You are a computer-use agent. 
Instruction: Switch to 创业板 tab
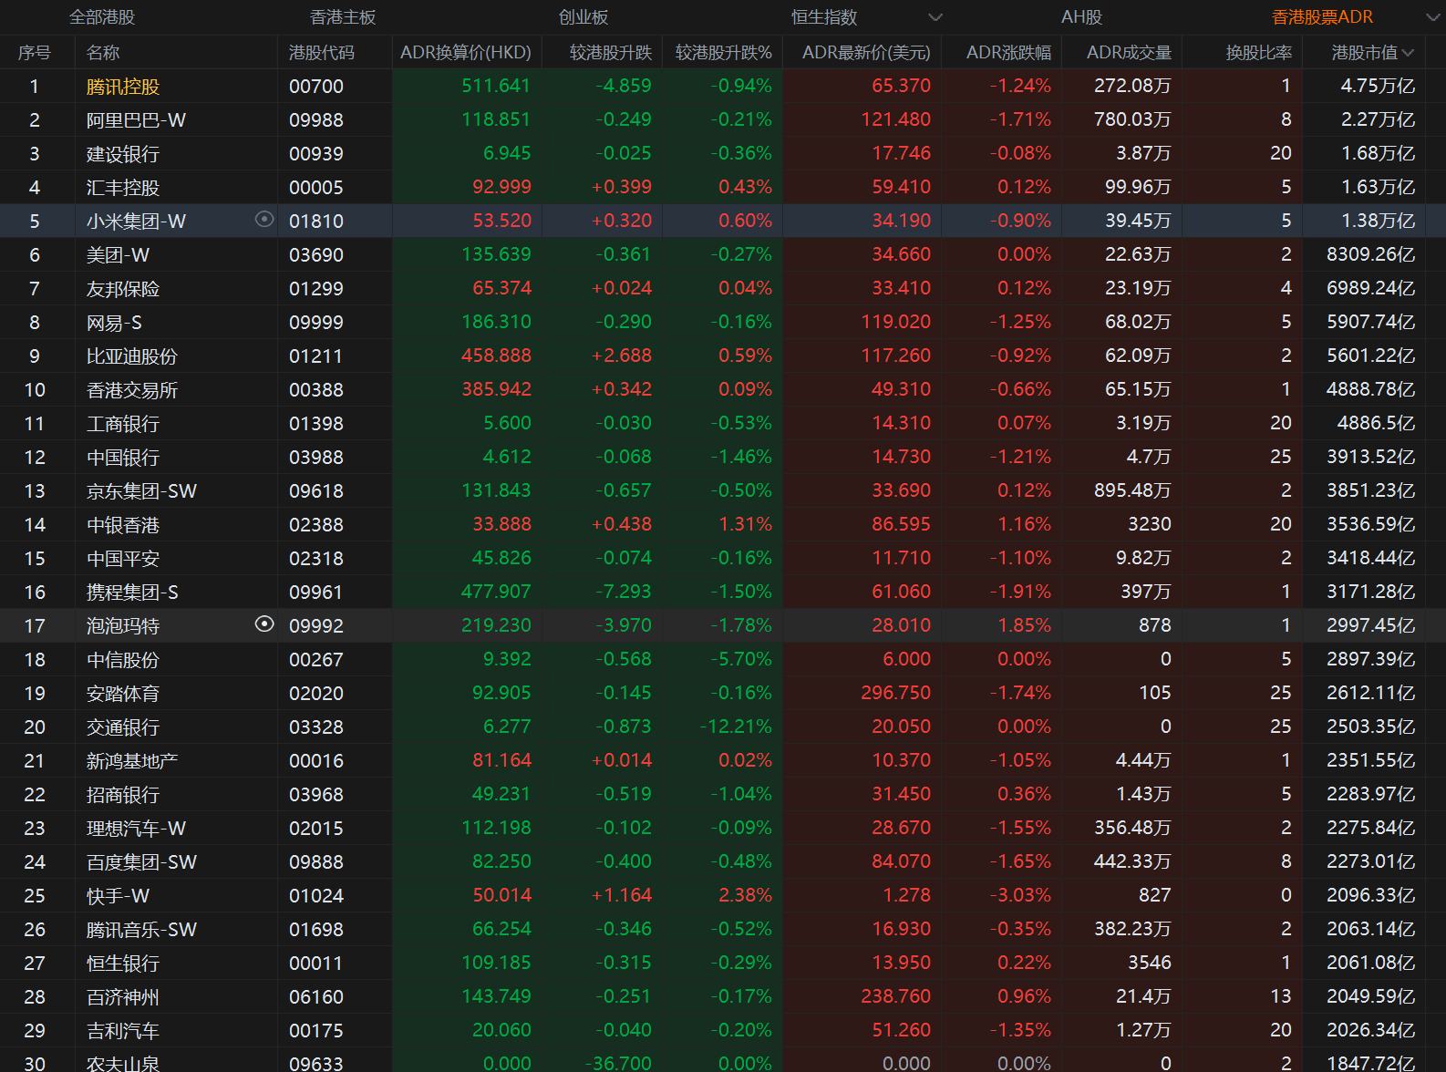(584, 17)
